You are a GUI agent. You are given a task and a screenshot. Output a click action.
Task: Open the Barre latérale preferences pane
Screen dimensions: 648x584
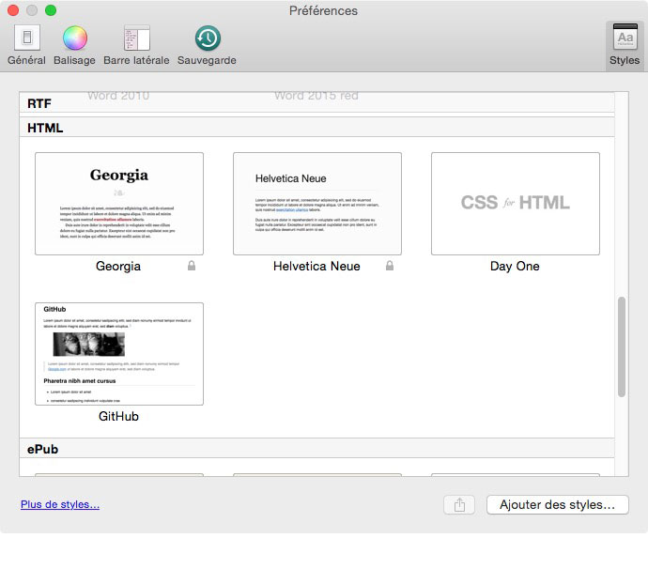pyautogui.click(x=136, y=45)
